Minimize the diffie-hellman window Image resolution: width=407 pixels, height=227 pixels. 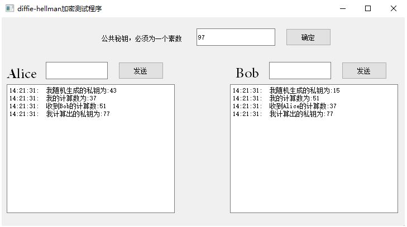(x=343, y=8)
